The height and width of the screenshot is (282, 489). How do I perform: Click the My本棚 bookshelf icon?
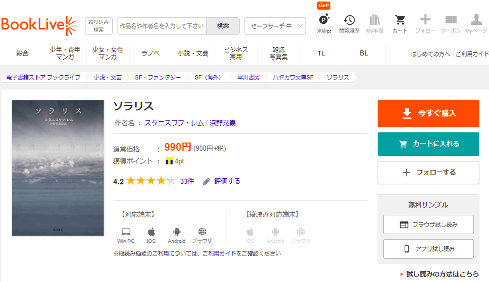[374, 21]
